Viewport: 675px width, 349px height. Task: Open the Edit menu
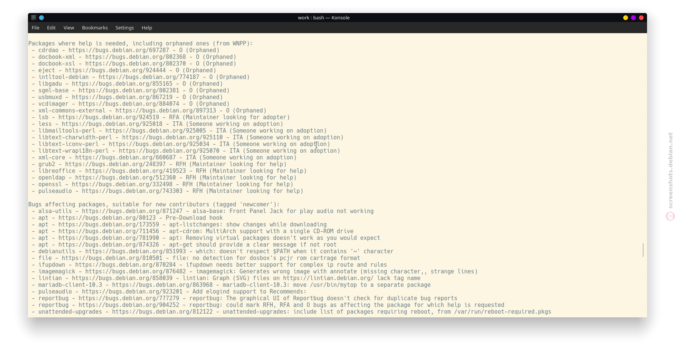51,28
